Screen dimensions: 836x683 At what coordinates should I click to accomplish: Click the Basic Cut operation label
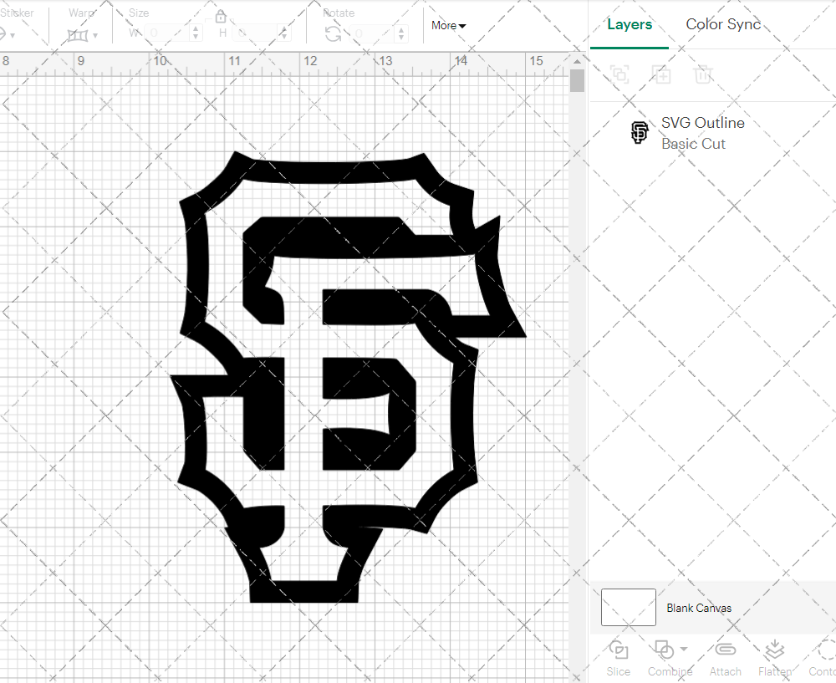[693, 144]
